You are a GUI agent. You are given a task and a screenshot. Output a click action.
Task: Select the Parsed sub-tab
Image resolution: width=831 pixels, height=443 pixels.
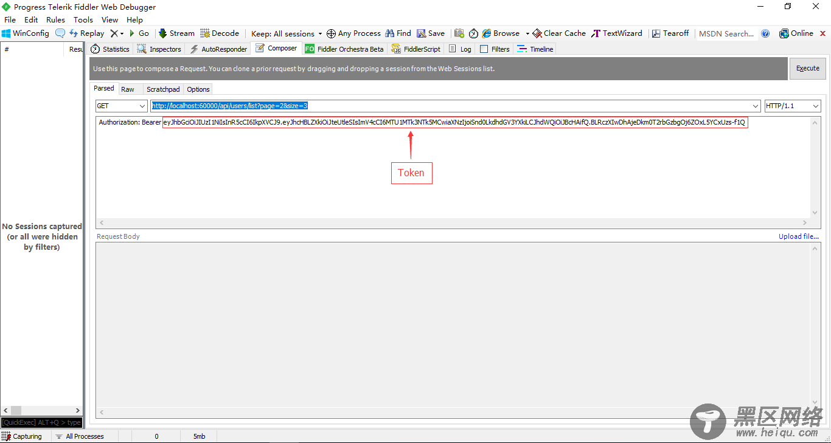pyautogui.click(x=104, y=89)
